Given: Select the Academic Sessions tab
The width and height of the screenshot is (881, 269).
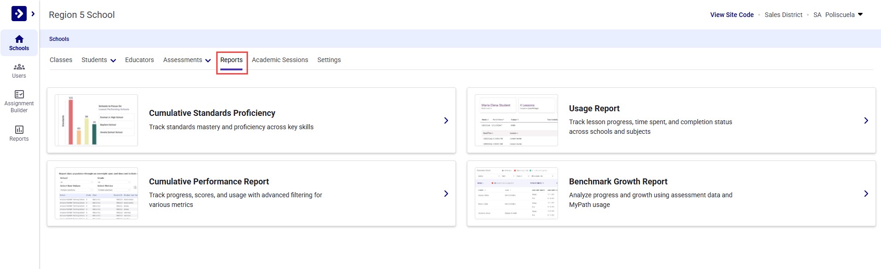Looking at the screenshot, I should 280,60.
